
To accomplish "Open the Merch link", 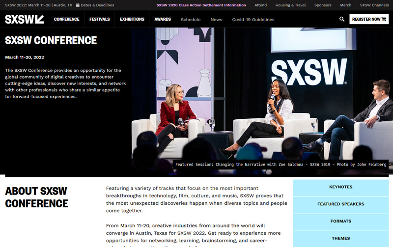I will point(346,5).
